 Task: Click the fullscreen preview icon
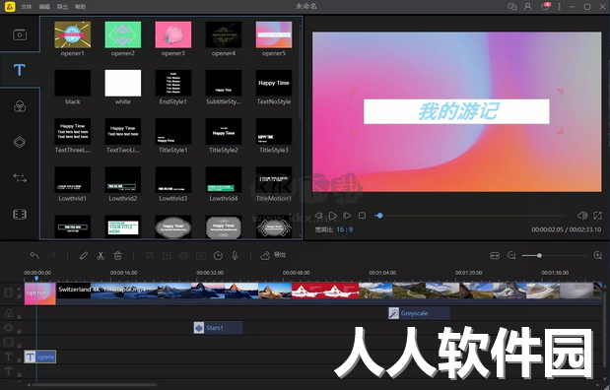tap(597, 216)
